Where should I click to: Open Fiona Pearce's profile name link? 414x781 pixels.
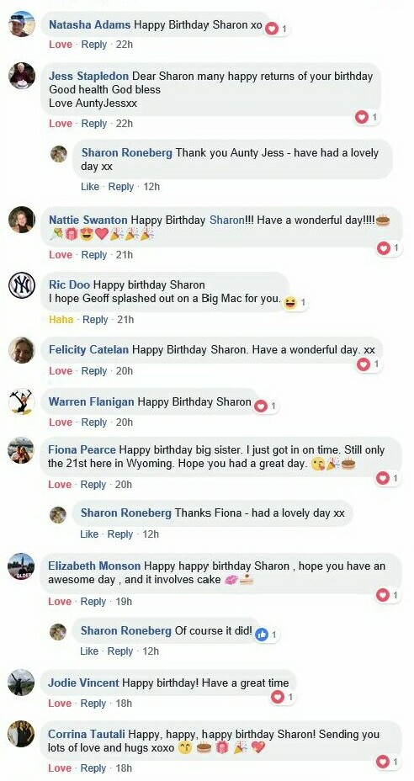click(x=82, y=449)
